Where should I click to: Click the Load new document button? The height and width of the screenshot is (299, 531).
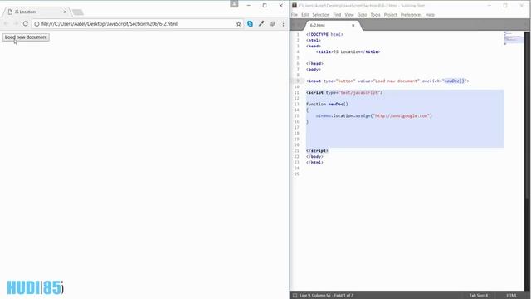[x=26, y=37]
